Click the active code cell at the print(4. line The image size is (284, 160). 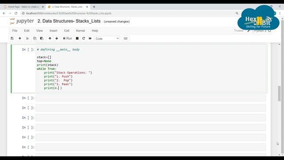click(53, 88)
